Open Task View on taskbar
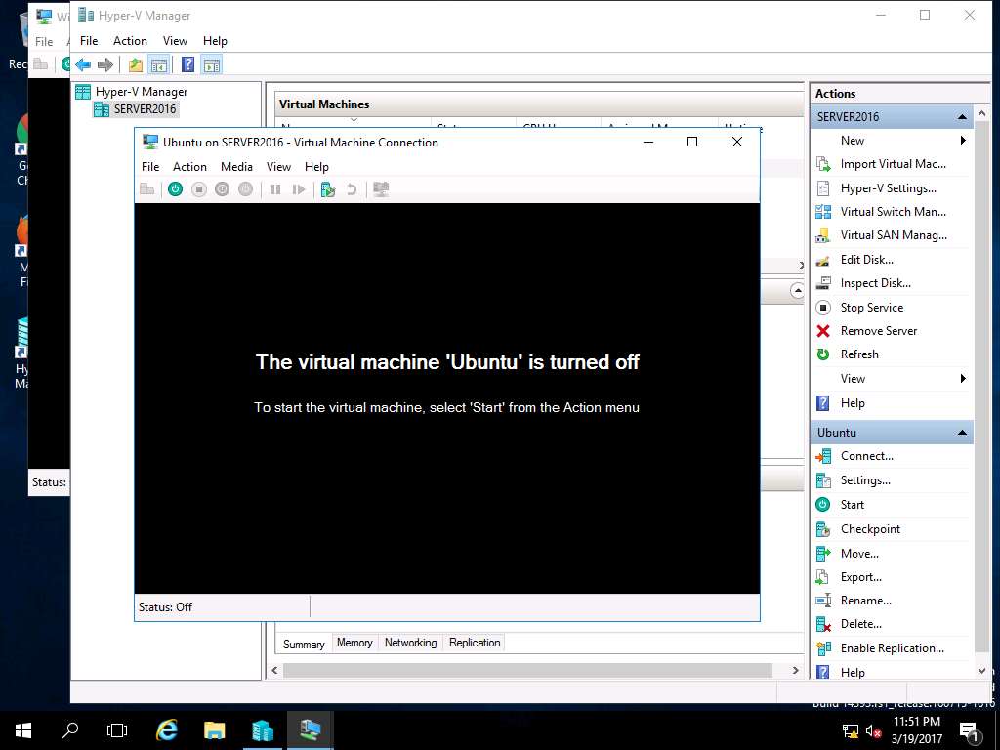 117,730
